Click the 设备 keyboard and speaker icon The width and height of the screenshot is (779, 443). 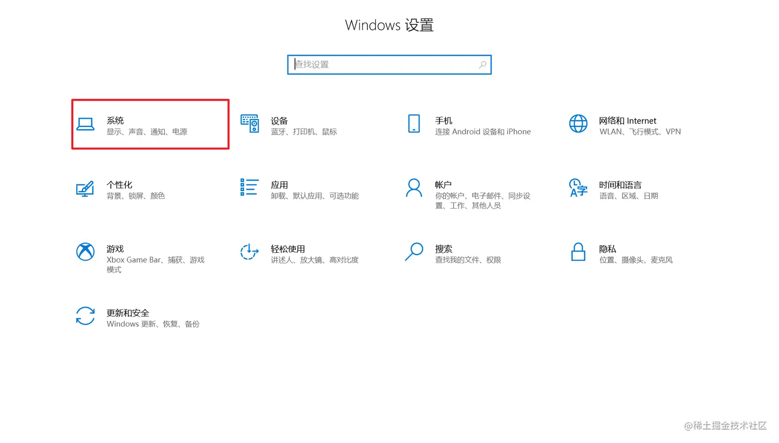[250, 124]
